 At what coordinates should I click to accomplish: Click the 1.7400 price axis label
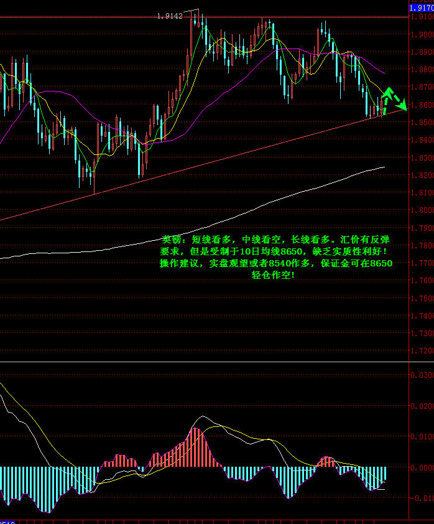(x=422, y=316)
